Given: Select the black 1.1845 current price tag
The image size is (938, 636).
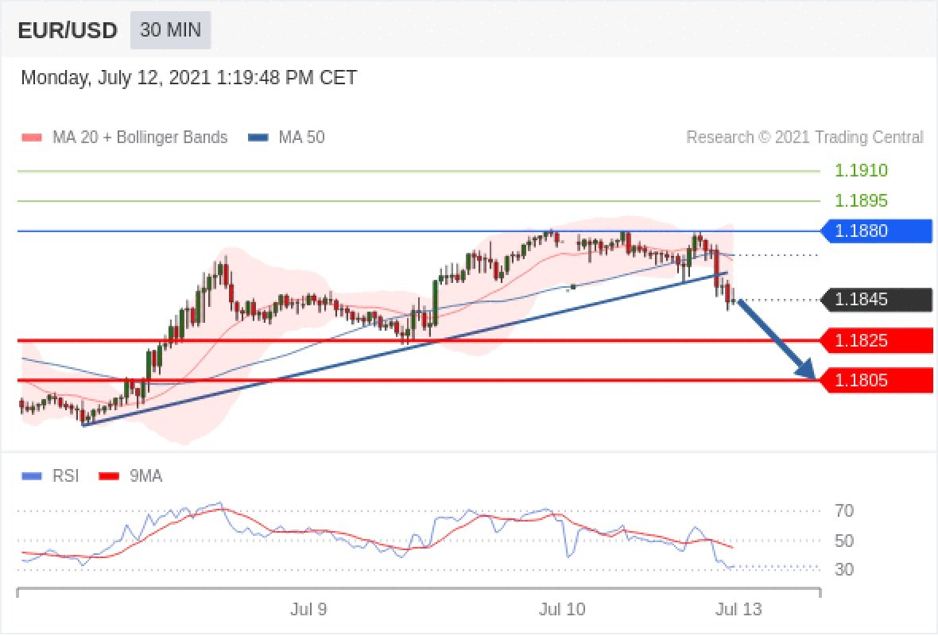Looking at the screenshot, I should point(876,300).
